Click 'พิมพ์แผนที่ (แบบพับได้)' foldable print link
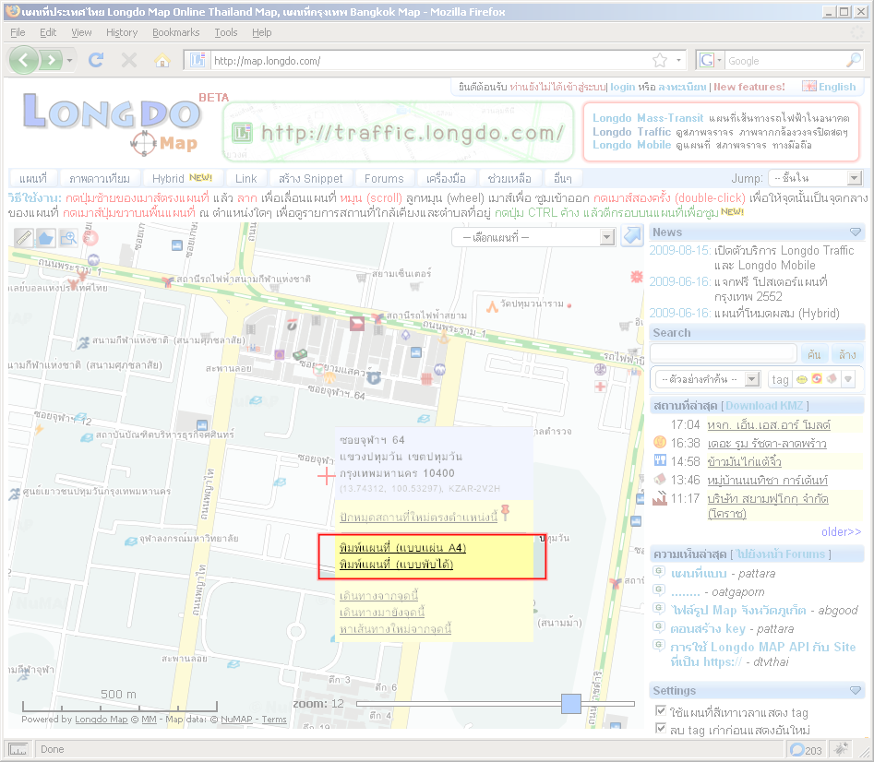This screenshot has width=874, height=762. [396, 565]
